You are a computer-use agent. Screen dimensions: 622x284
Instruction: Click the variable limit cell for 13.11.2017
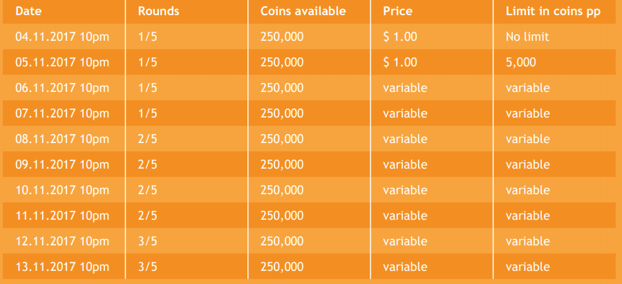point(527,267)
